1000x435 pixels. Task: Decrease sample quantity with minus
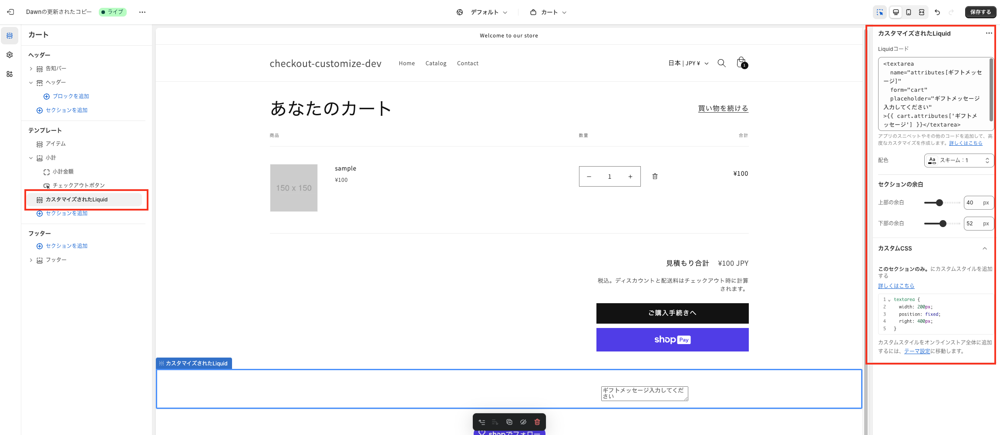coord(589,177)
